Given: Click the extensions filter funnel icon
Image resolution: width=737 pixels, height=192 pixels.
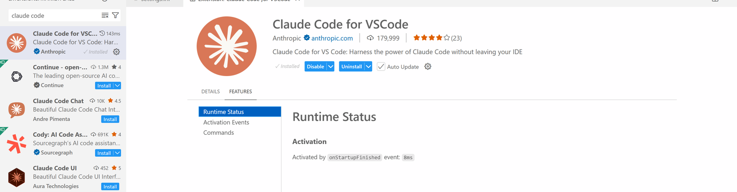Looking at the screenshot, I should tap(116, 16).
